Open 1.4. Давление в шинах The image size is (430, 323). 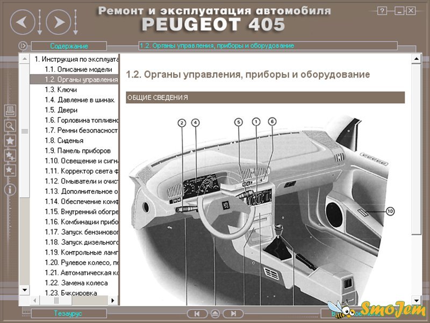point(80,100)
